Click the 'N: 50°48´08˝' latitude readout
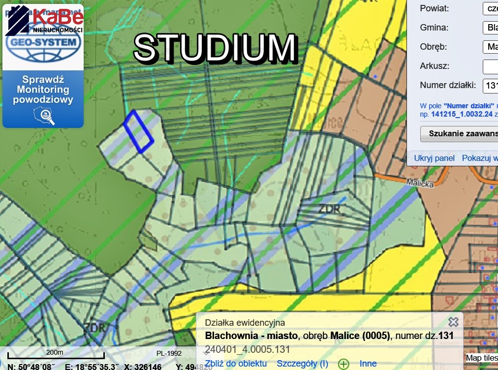498x370 pixels. 31,367
